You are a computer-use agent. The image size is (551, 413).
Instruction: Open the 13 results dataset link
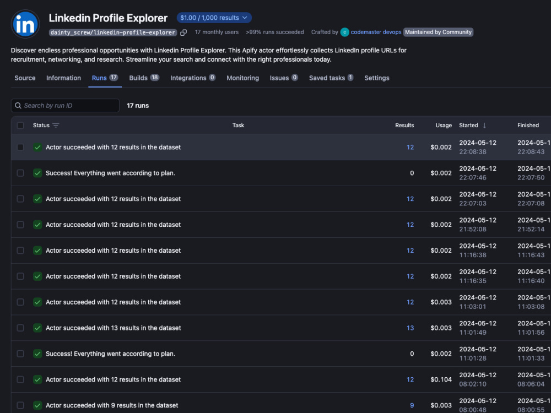pos(410,328)
